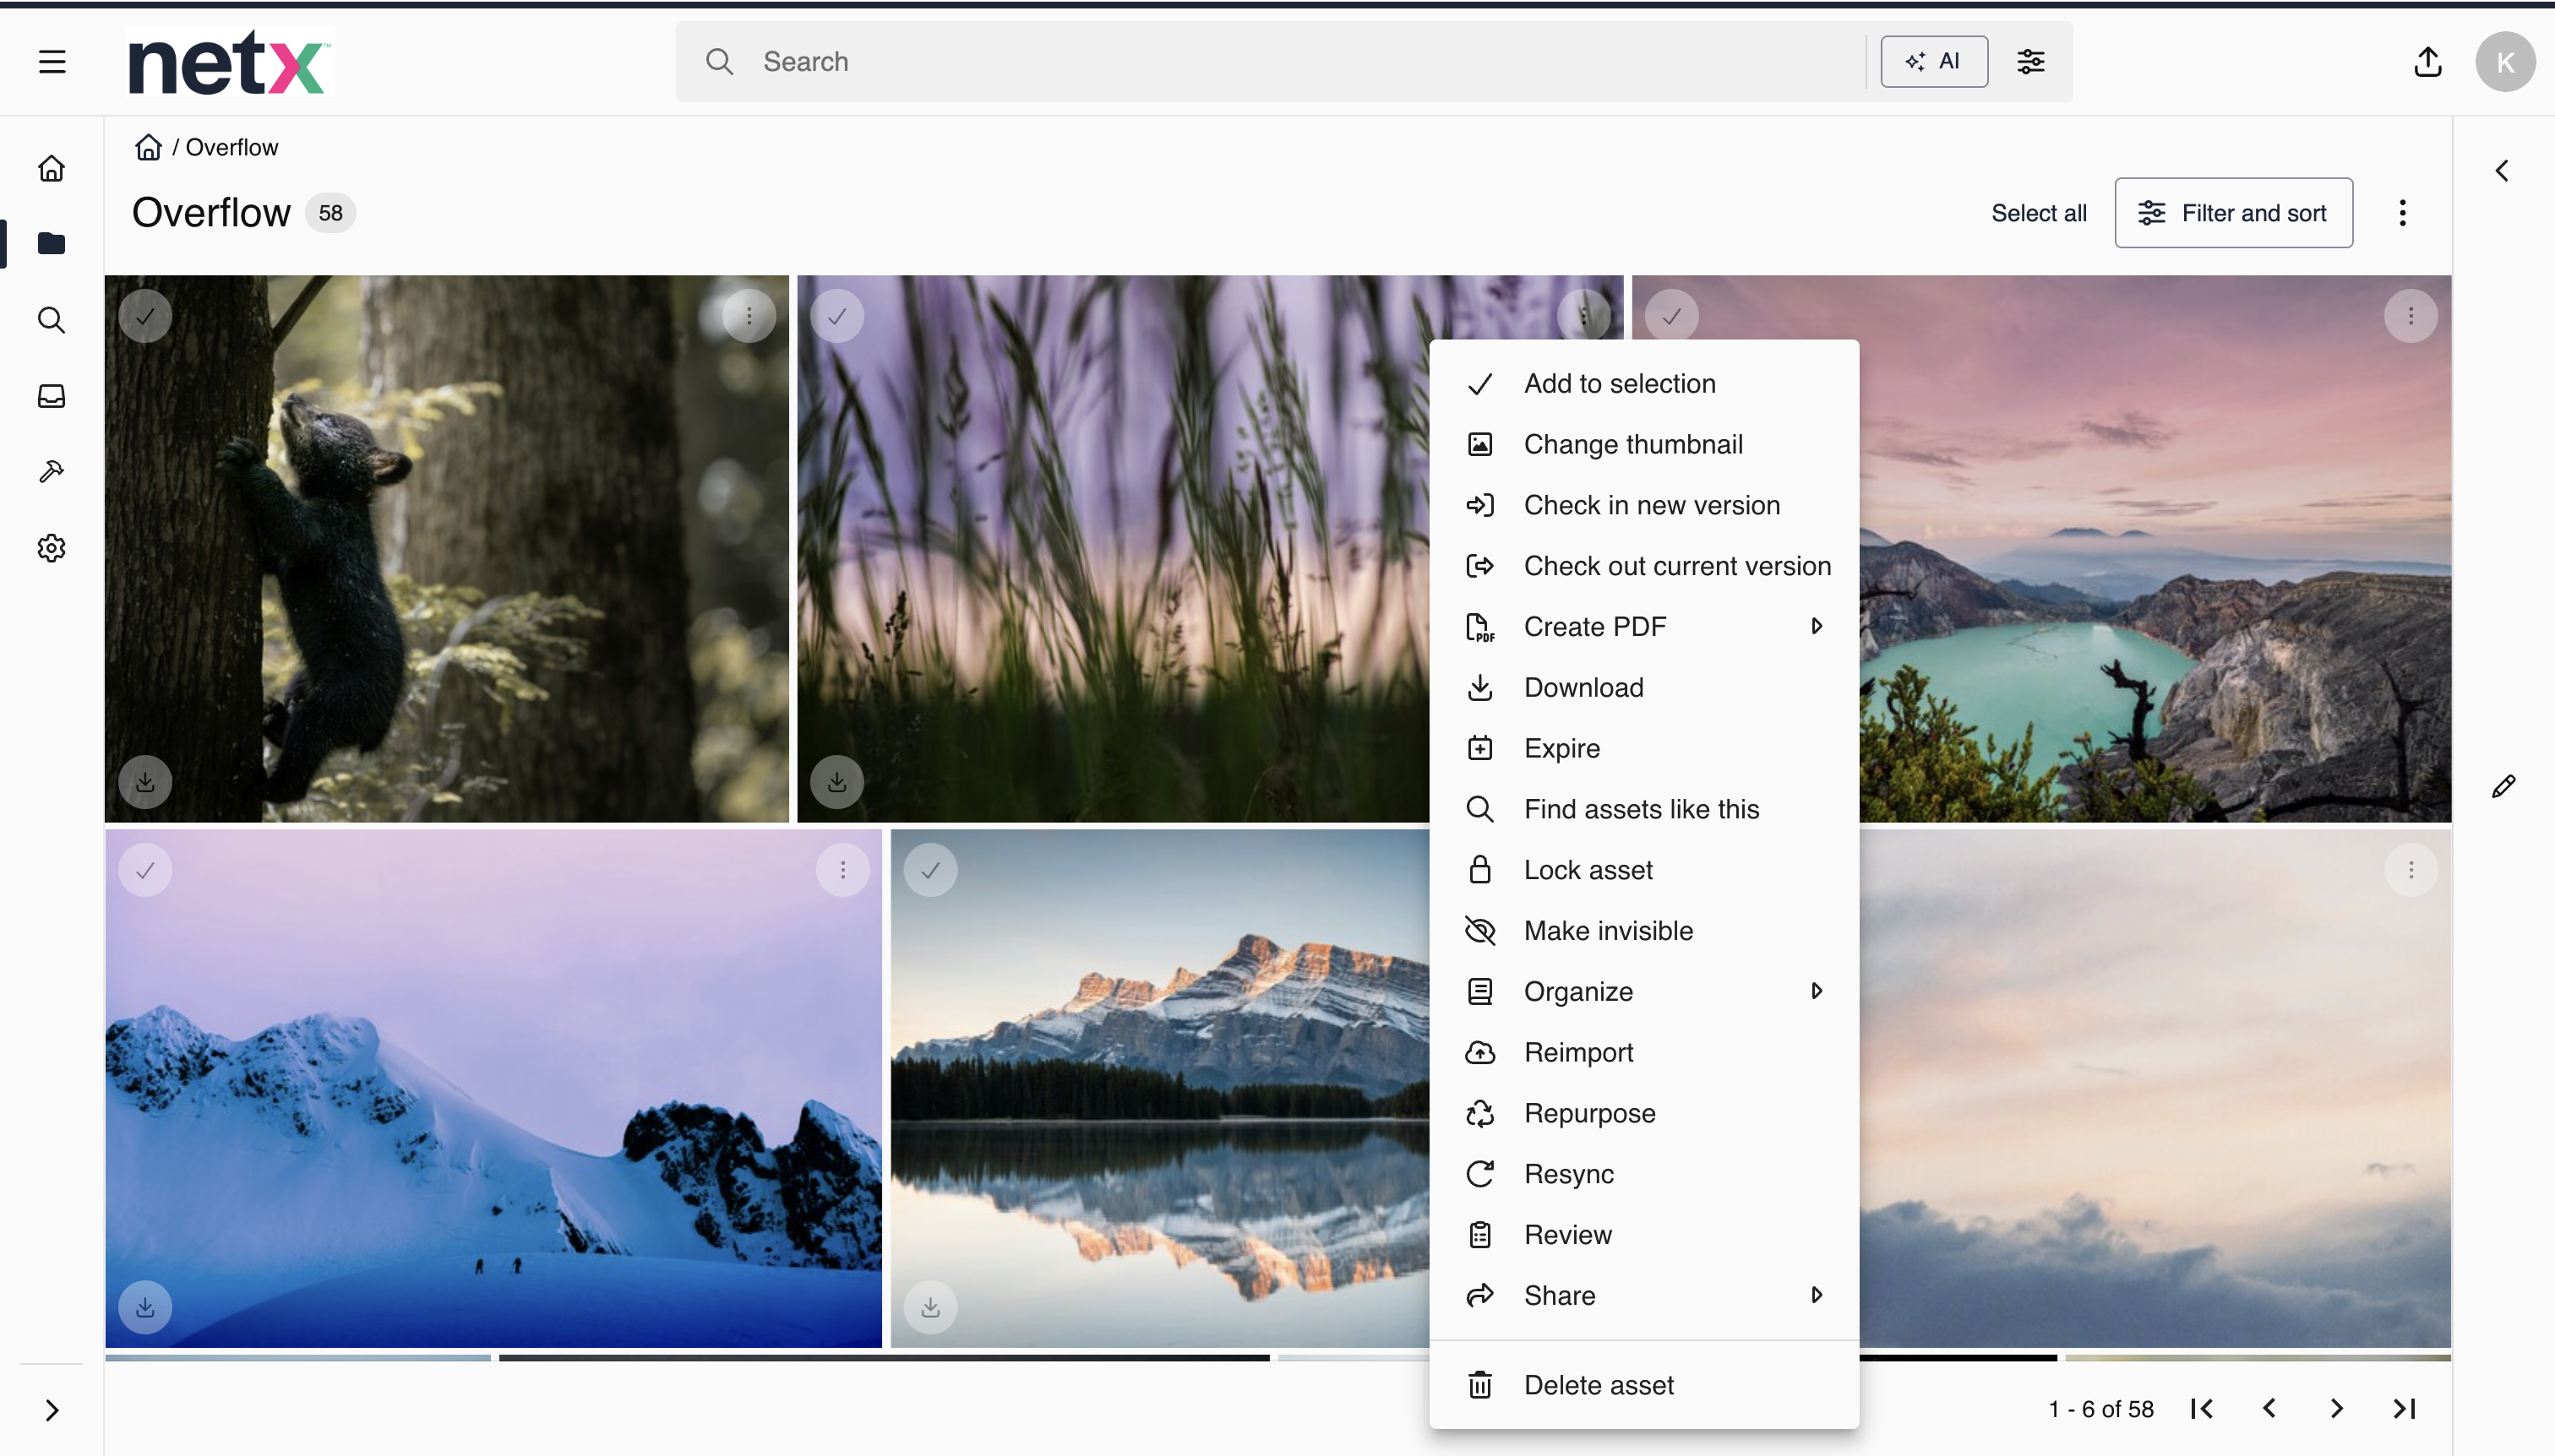Open crater lake image three-dot menu
Image resolution: width=2555 pixels, height=1456 pixels.
tap(2411, 316)
